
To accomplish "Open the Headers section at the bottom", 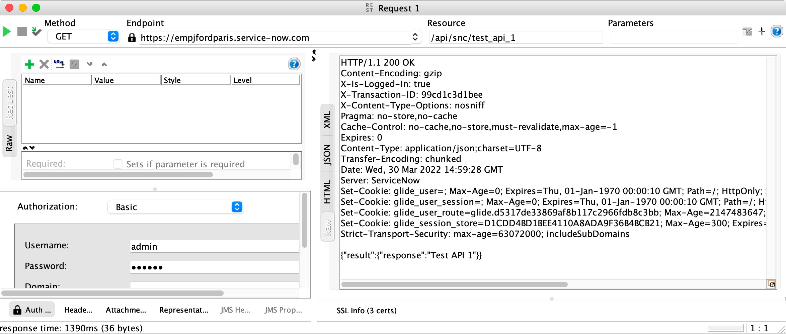I will pos(78,310).
